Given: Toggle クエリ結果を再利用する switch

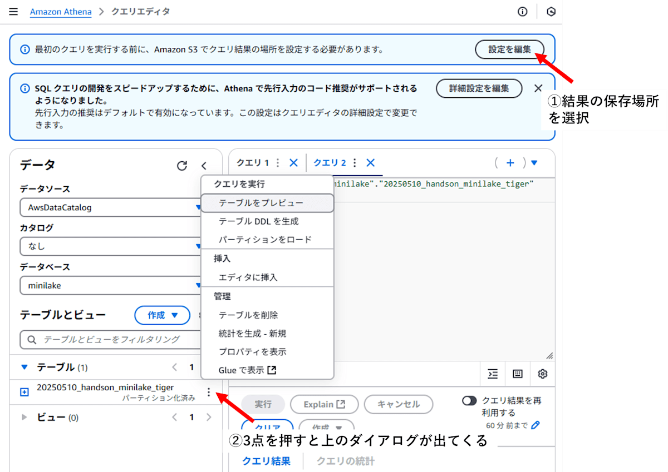Looking at the screenshot, I should 469,400.
